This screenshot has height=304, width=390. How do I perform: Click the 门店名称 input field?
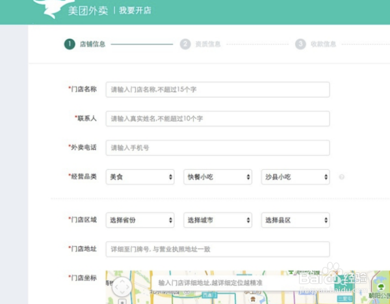(218, 89)
